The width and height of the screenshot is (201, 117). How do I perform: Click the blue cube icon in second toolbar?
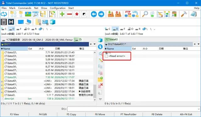click(x=52, y=22)
